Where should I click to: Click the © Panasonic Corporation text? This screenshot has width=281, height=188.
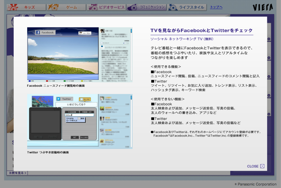pos(256,184)
